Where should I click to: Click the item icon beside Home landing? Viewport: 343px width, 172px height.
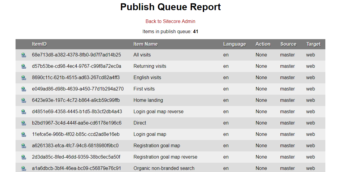[24, 100]
